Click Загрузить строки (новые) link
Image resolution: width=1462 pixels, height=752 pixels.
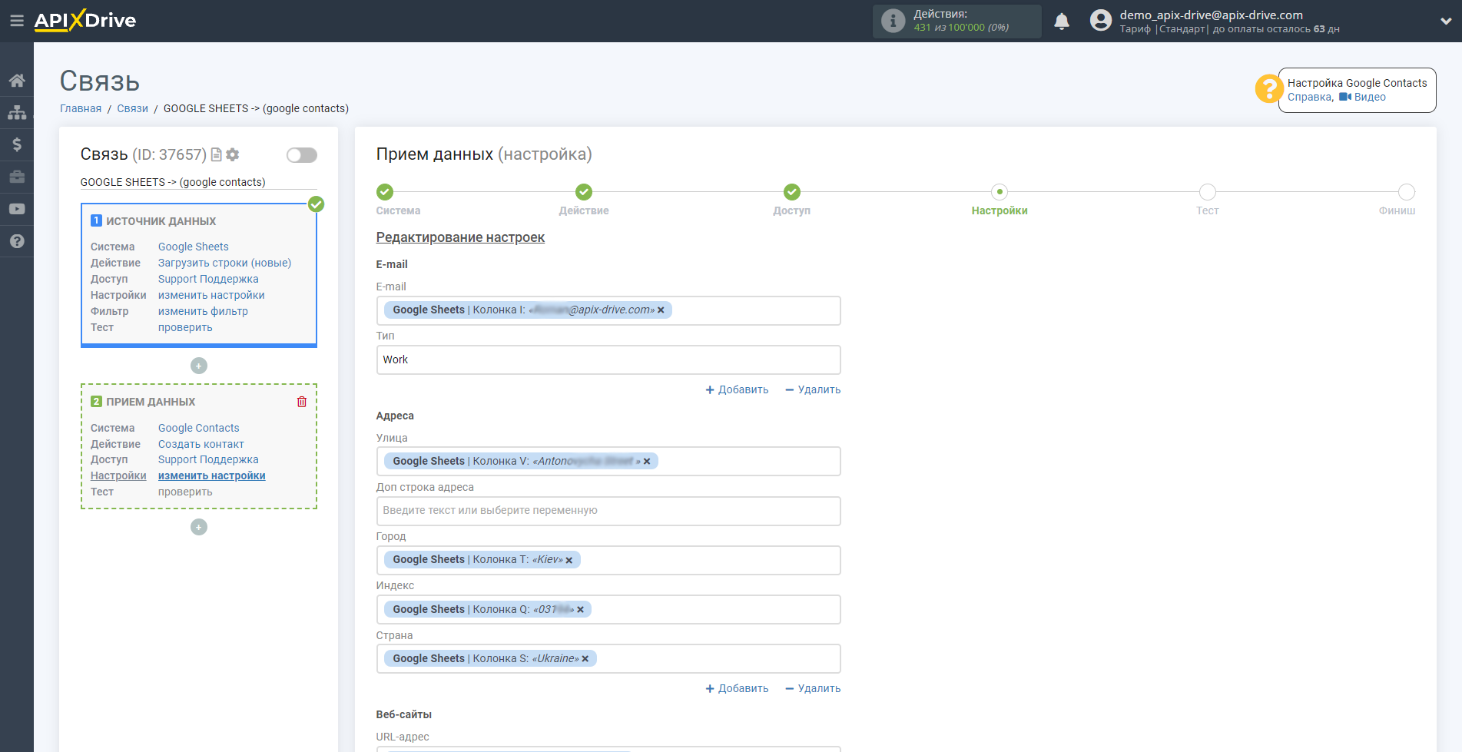coord(225,263)
